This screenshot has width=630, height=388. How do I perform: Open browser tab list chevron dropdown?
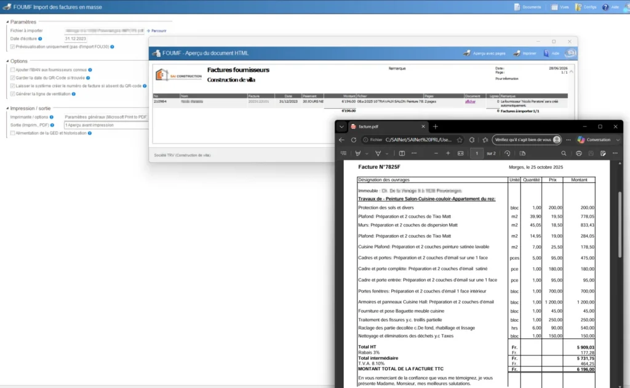tap(341, 126)
